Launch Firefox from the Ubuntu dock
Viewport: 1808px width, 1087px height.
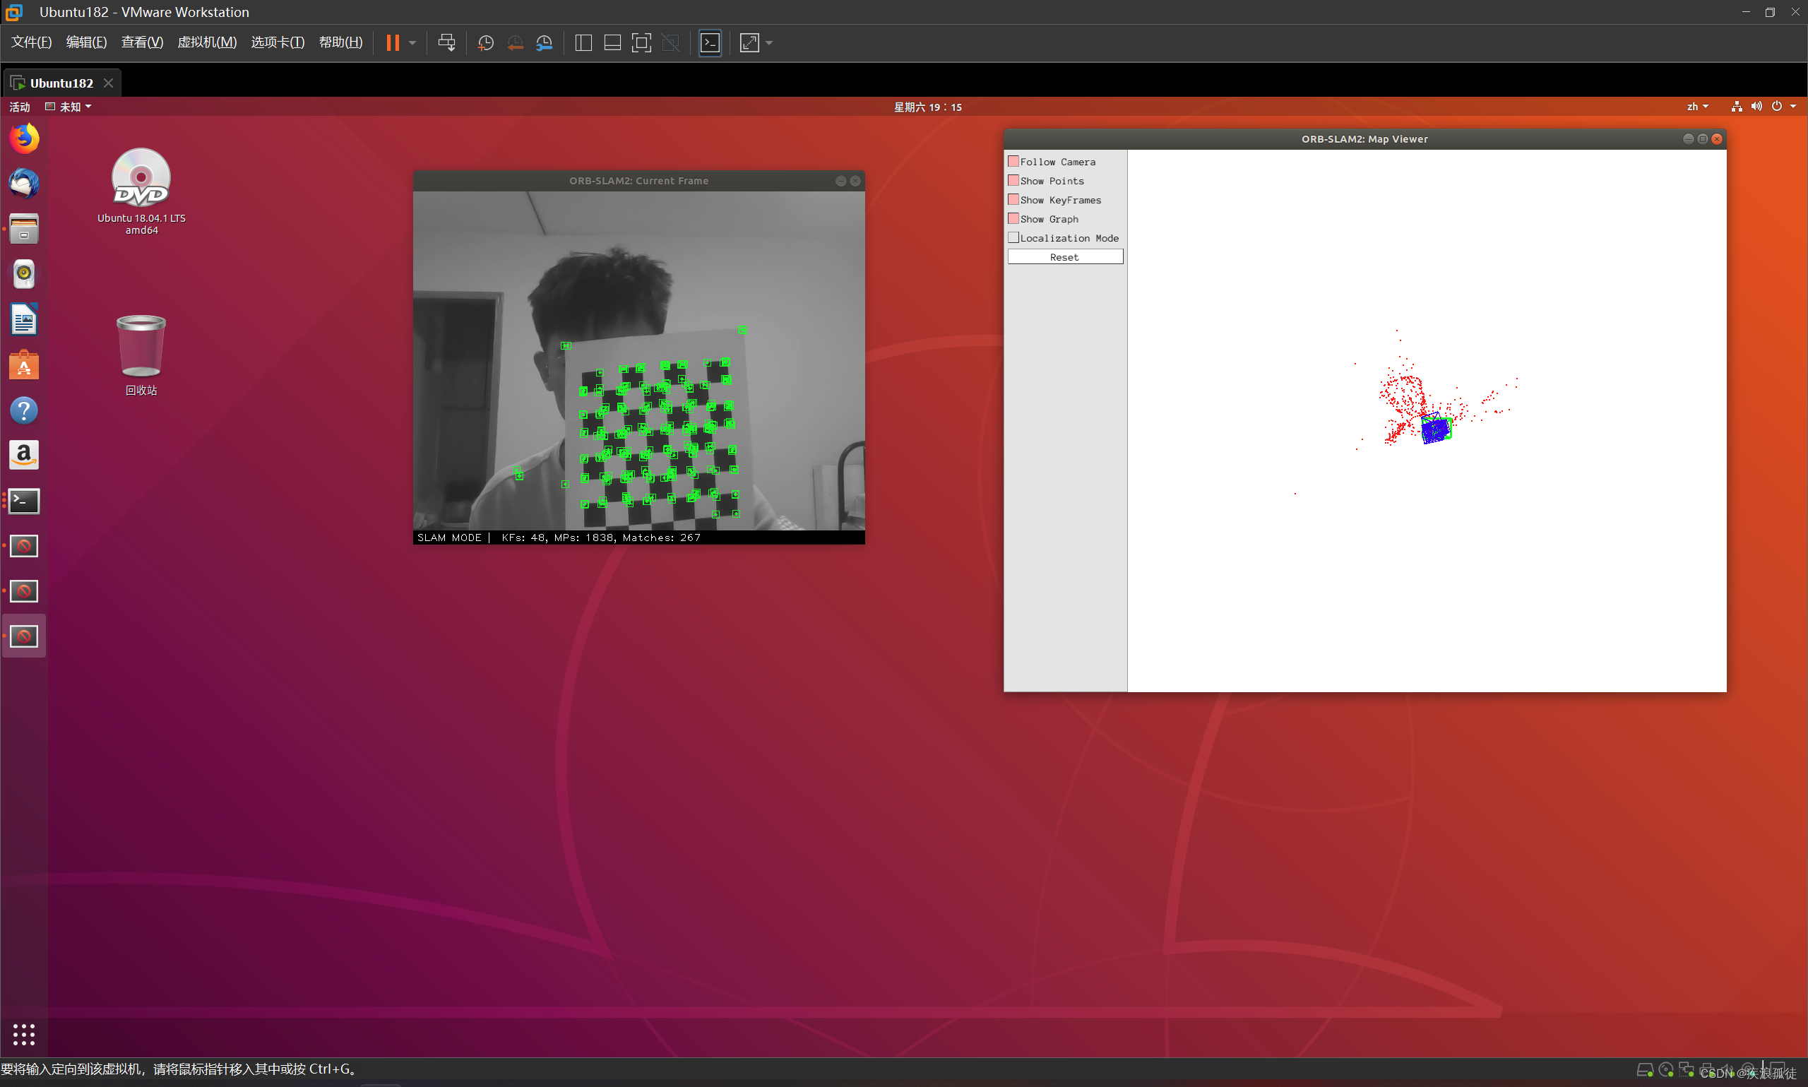23,138
